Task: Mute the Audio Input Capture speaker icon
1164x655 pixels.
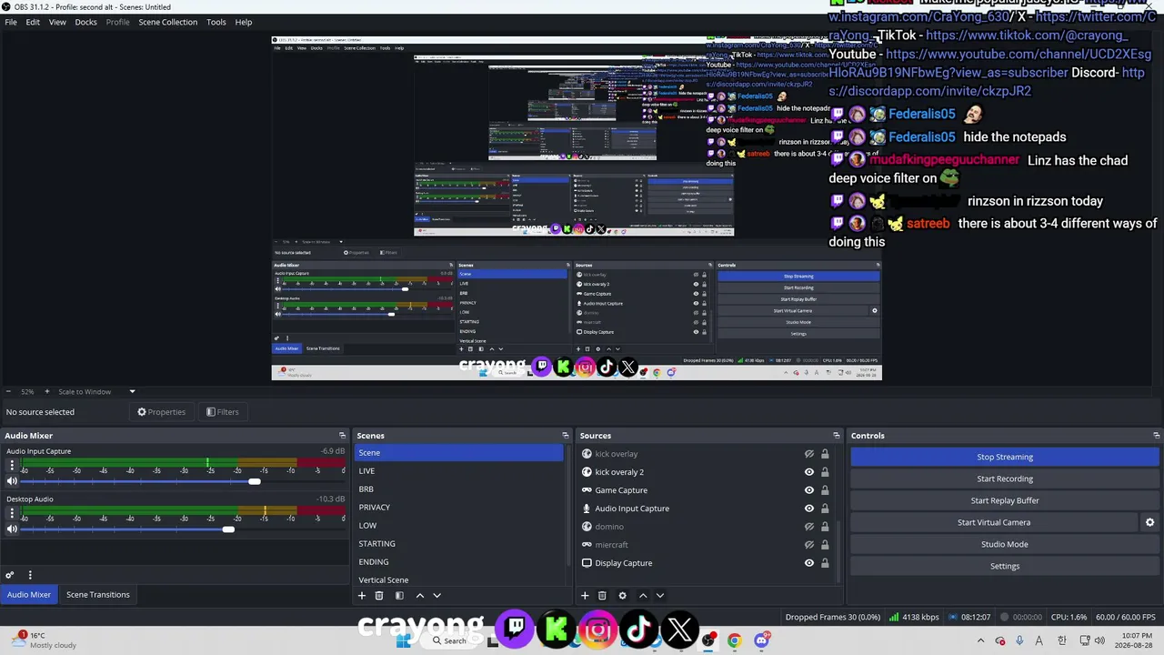Action: [12, 481]
